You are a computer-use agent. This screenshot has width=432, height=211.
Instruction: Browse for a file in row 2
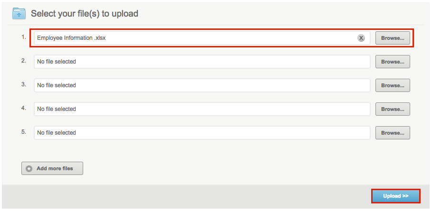[x=393, y=62]
